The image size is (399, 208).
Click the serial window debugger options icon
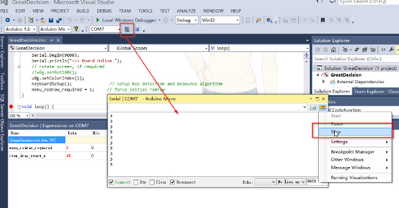323,107
